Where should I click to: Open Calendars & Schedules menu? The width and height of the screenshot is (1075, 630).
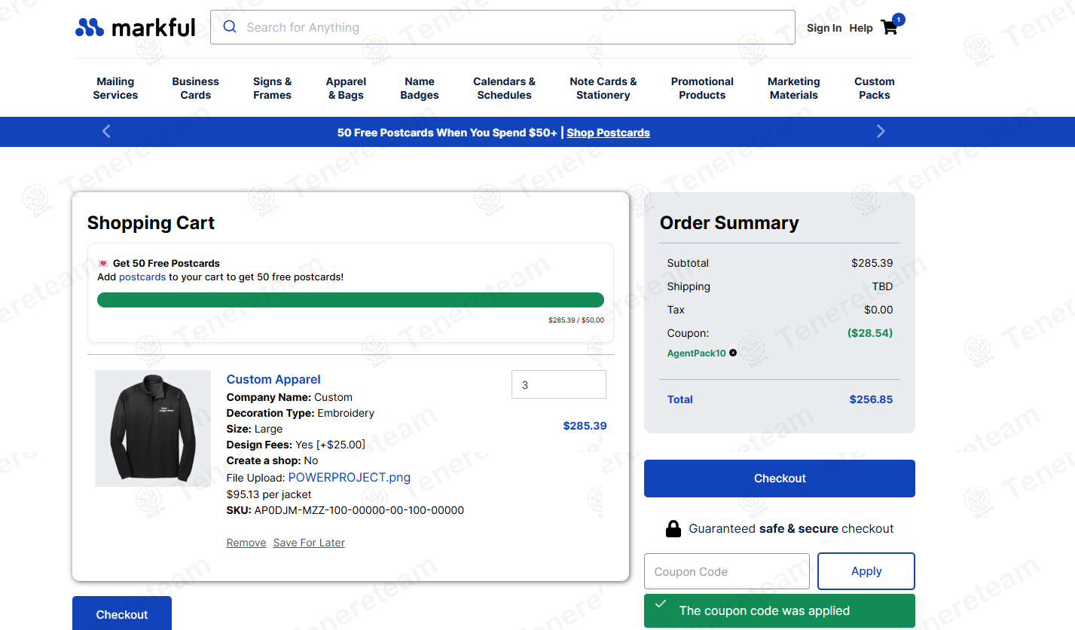(505, 88)
